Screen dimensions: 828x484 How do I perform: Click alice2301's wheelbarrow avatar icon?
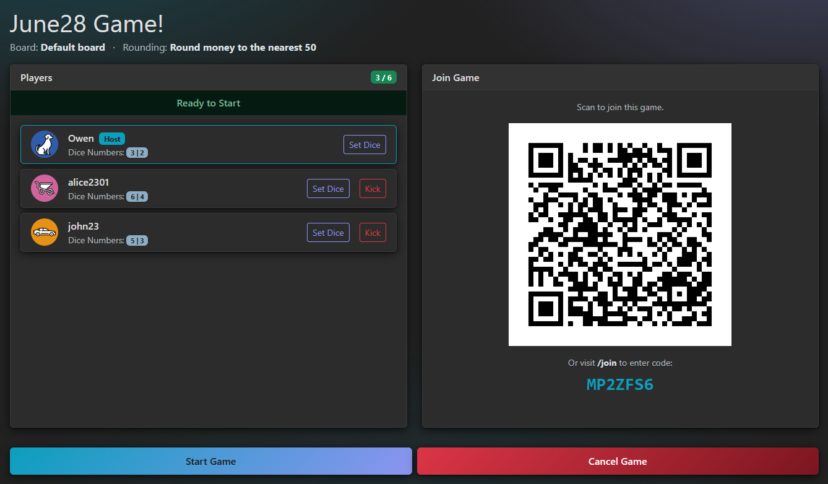click(45, 189)
